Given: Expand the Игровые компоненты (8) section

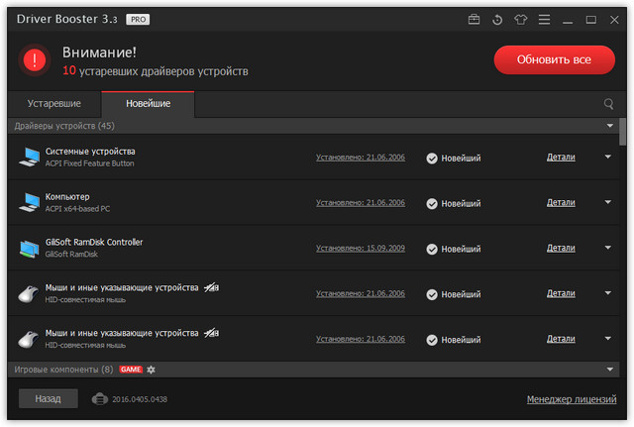Looking at the screenshot, I should [610, 370].
